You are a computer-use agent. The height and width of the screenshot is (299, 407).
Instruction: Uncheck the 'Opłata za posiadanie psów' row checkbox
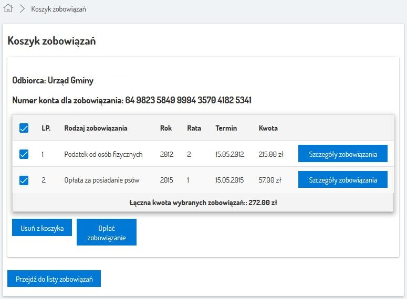(x=24, y=180)
